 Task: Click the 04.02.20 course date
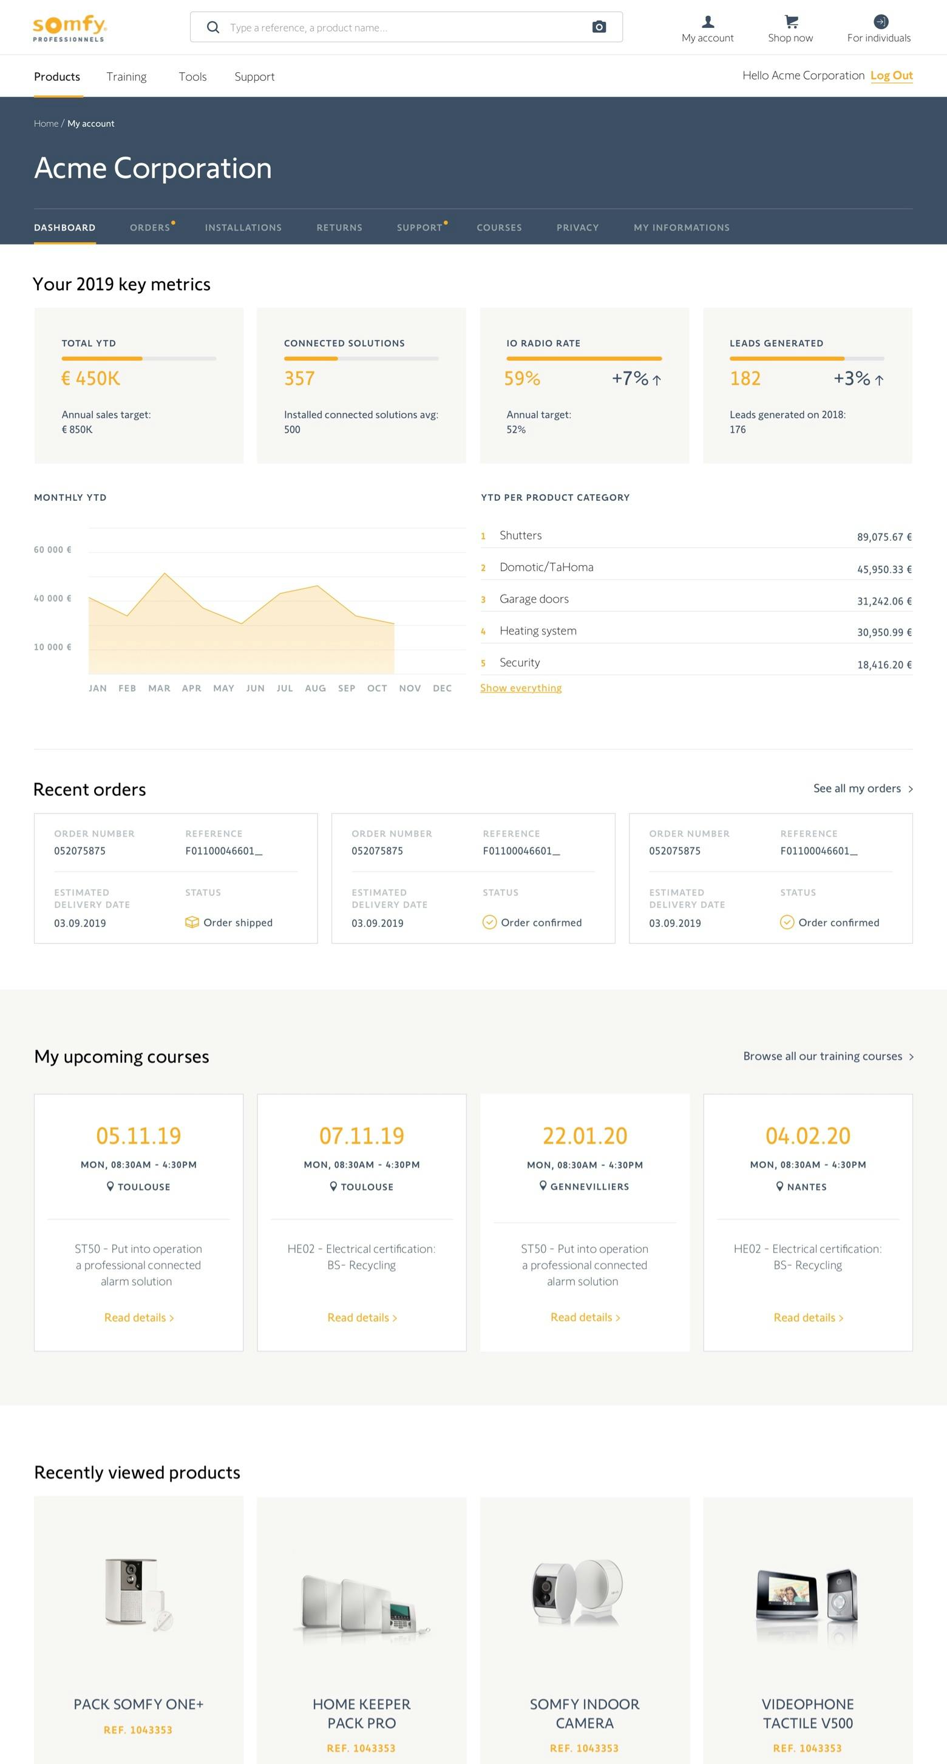pyautogui.click(x=808, y=1135)
